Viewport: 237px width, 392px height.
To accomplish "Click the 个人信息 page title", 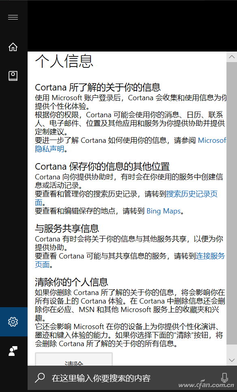I will point(64,61).
